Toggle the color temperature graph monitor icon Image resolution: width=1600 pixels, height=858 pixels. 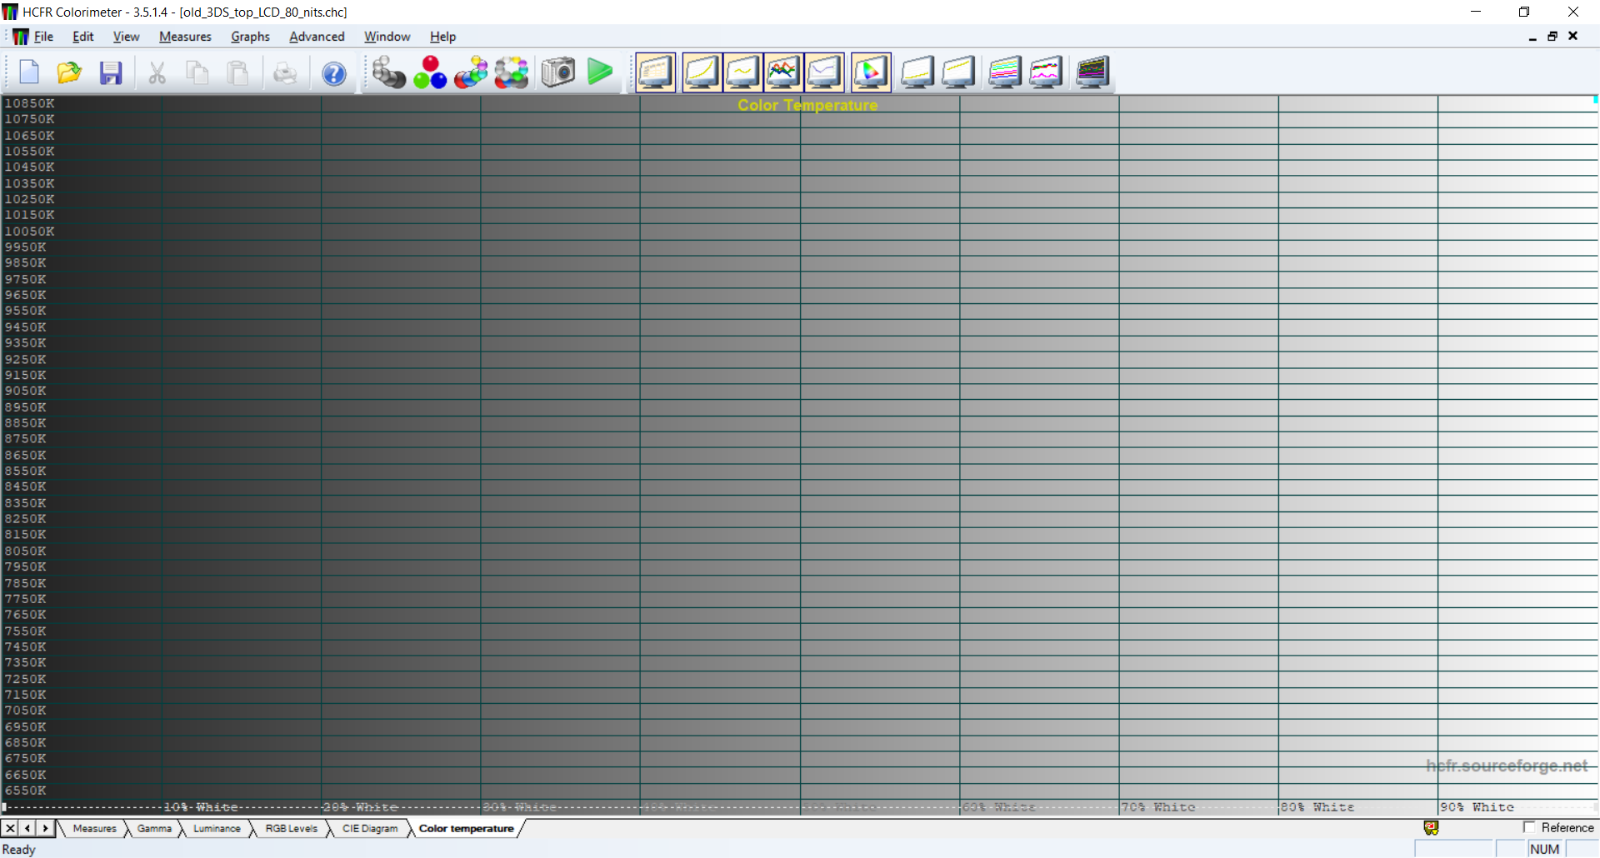click(x=824, y=72)
